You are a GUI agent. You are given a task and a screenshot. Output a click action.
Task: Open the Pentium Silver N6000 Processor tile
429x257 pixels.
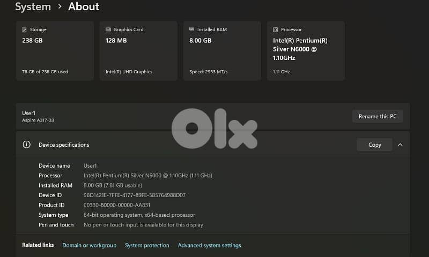click(x=306, y=51)
